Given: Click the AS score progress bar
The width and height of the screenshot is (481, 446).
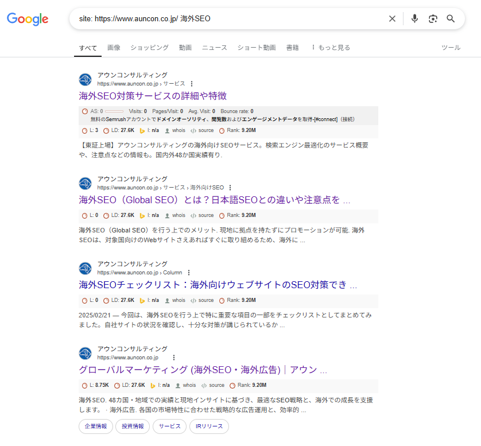Looking at the screenshot, I should click(x=114, y=111).
